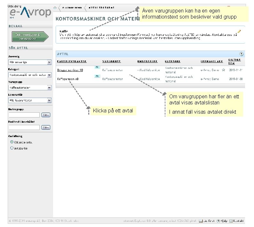Open Läs först in the footer
The height and width of the screenshot is (227, 254).
207,221
